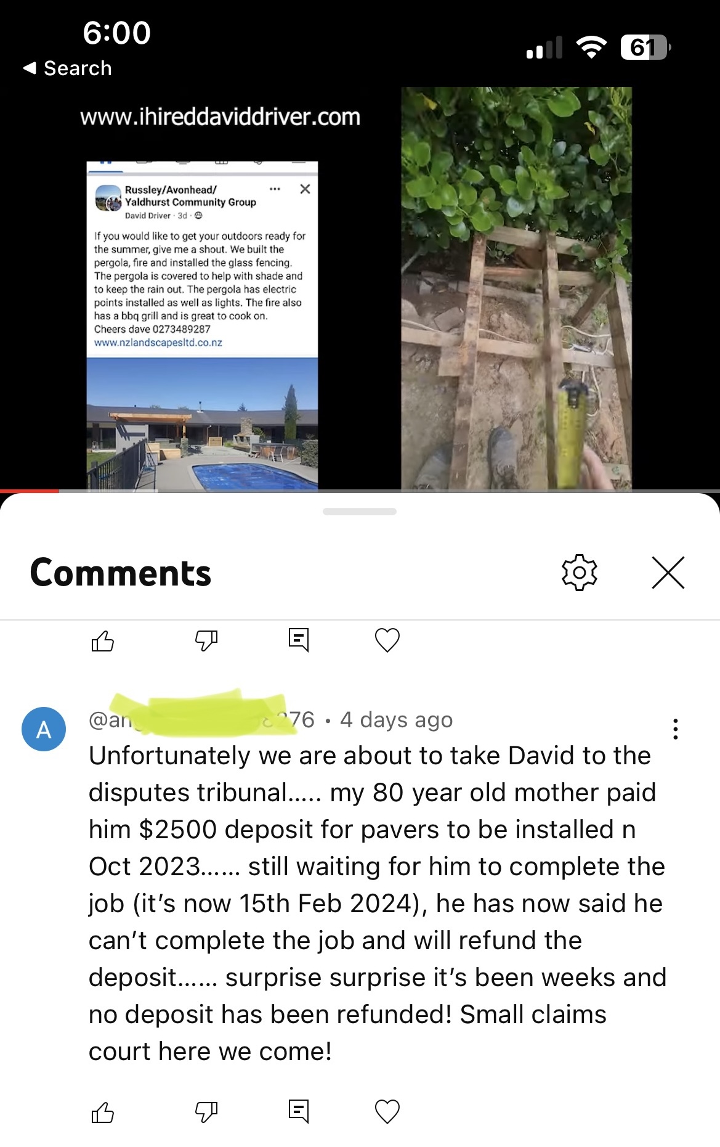
Task: Dislike the comment about disputes tribunal
Action: [x=206, y=1112]
